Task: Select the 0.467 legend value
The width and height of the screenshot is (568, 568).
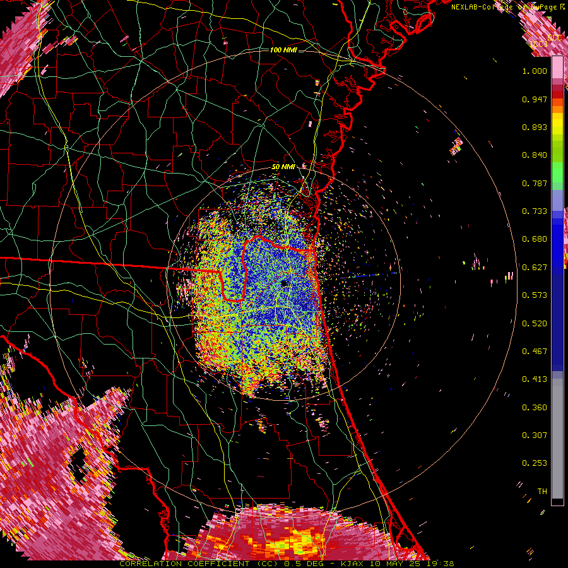Action: (x=535, y=352)
